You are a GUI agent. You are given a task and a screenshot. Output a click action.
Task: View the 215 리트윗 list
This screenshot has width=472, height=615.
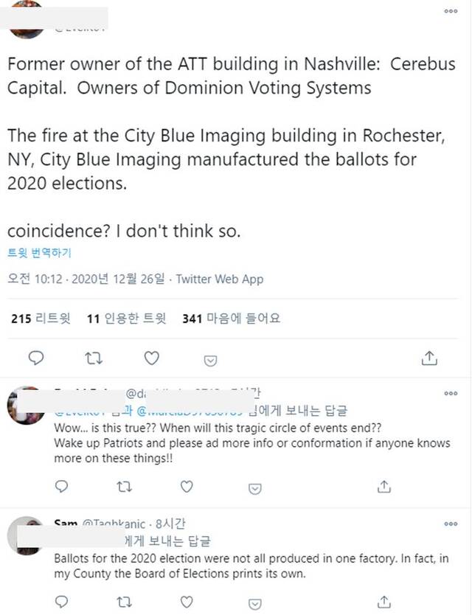tap(39, 318)
